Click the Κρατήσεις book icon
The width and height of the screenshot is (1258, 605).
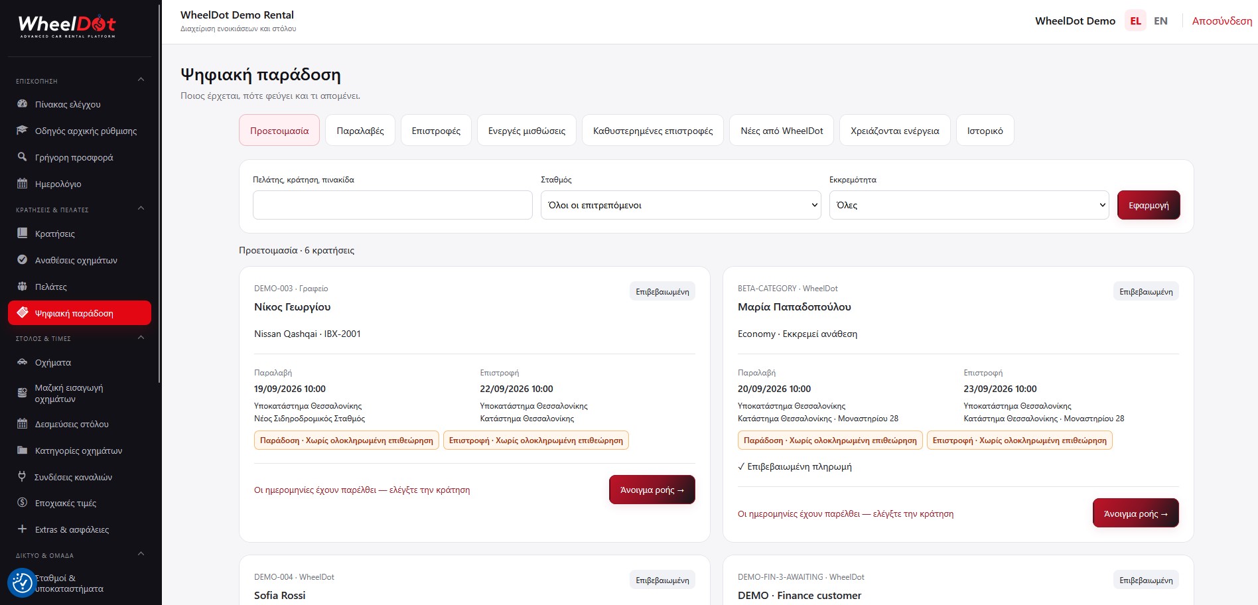pos(22,234)
